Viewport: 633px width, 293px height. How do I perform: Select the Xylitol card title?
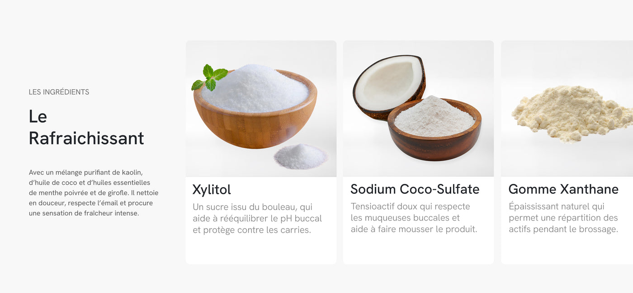coord(212,190)
